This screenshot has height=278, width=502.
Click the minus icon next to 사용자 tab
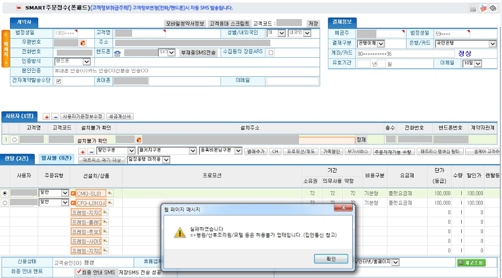click(55, 117)
